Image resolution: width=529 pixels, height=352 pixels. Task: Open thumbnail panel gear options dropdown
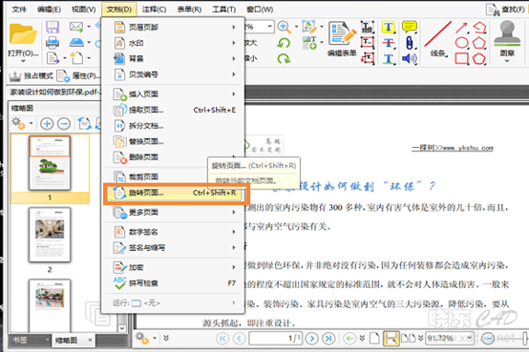click(22, 124)
